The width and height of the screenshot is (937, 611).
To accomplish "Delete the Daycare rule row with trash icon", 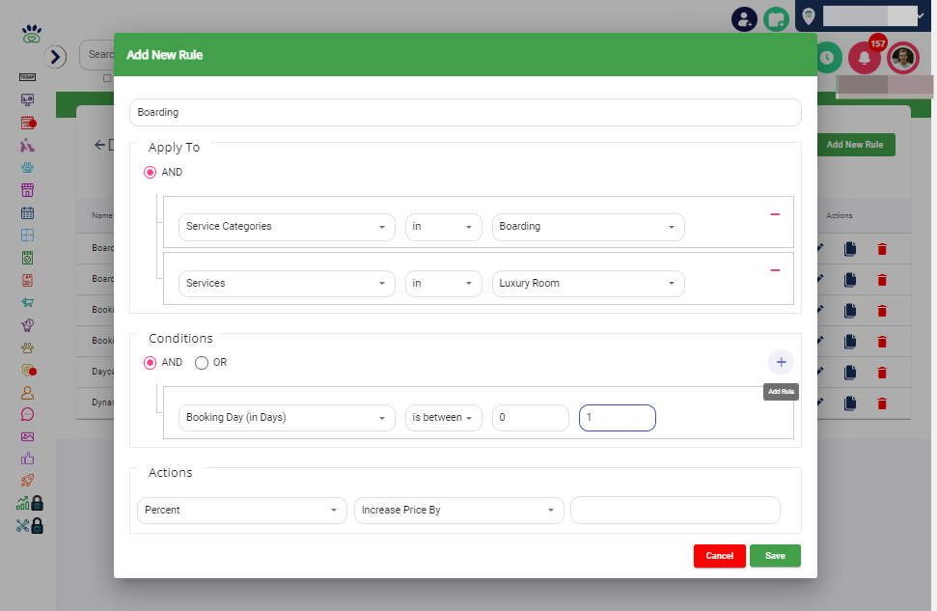I will (882, 373).
